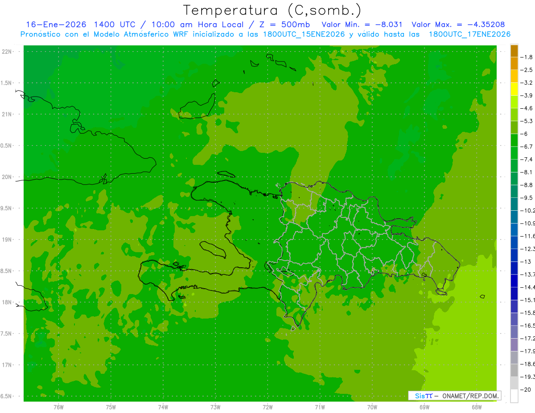
Task: Click the '-4.6' colorbar value
Action: (527, 108)
